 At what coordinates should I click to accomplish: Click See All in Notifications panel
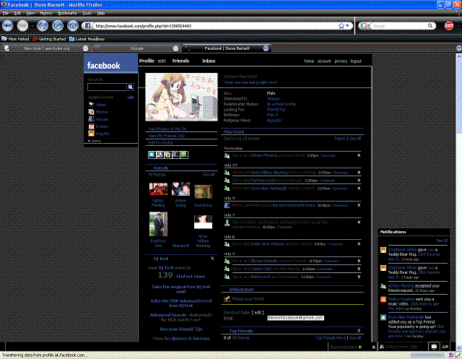(441, 241)
